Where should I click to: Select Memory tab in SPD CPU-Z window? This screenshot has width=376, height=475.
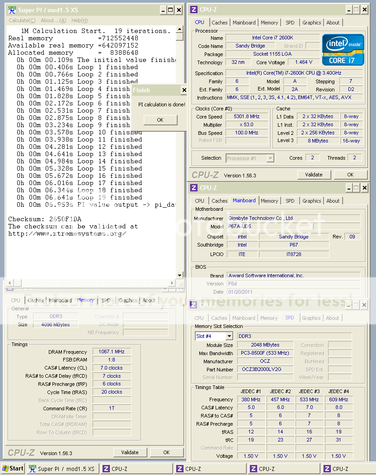[269, 318]
